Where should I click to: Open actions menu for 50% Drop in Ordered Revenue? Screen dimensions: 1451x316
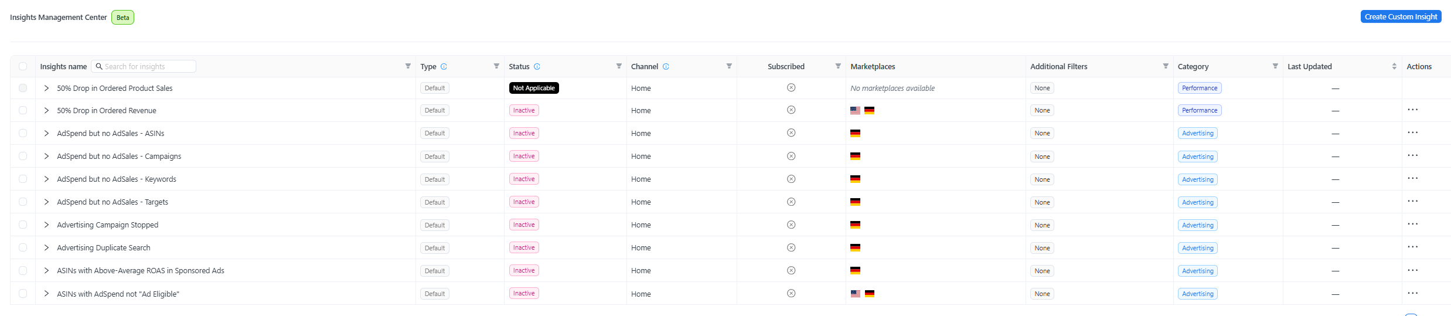point(1413,110)
